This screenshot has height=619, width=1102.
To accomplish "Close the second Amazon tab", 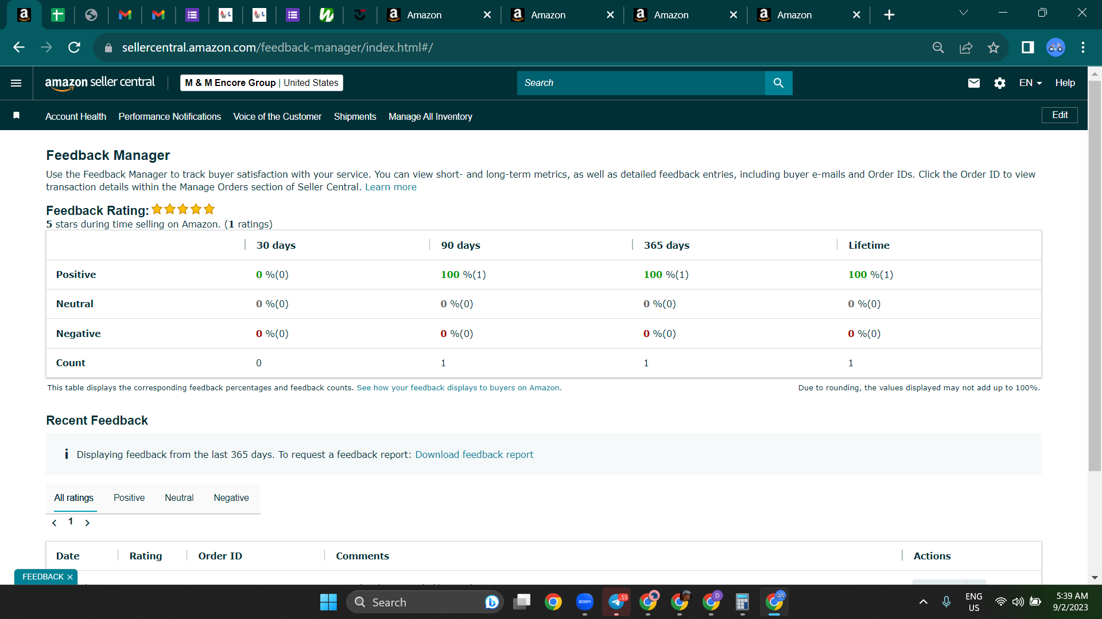I will 610,15.
